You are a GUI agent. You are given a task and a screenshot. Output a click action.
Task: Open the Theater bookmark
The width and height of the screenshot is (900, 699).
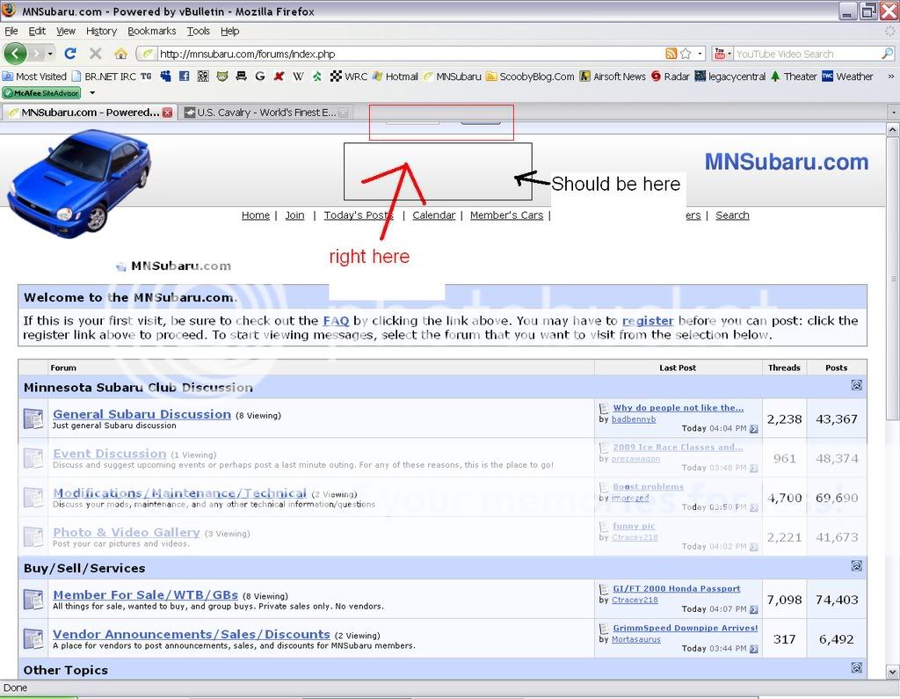[794, 76]
